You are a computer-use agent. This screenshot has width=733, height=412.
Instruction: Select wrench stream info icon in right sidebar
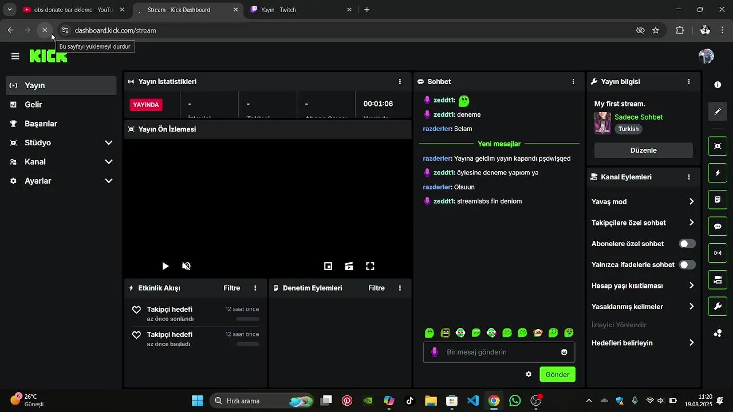point(718,307)
